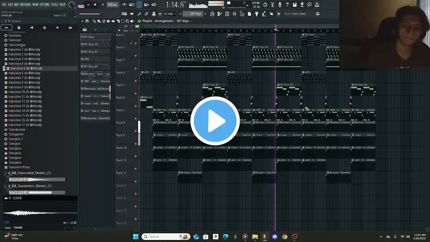Screen dimensions: 430x242
Task: Click the globe online news icon
Action: tap(318, 14)
